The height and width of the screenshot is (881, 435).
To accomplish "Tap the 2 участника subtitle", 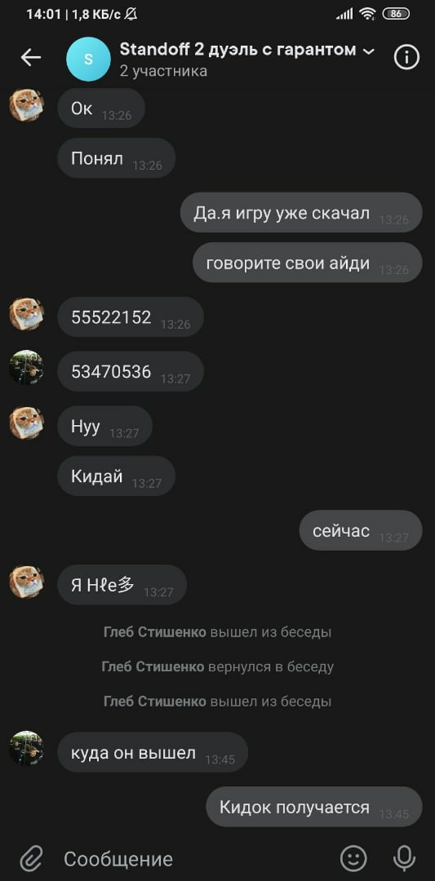I will pos(163,71).
